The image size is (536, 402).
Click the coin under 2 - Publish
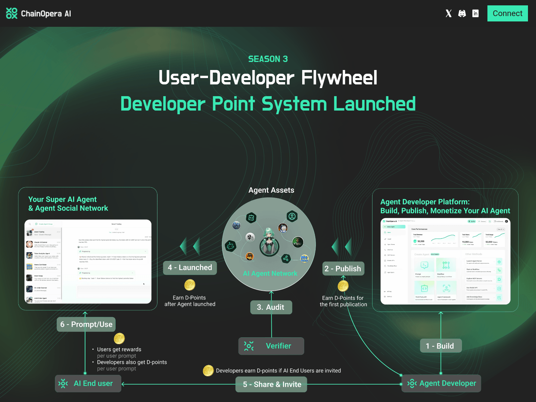[x=343, y=286]
